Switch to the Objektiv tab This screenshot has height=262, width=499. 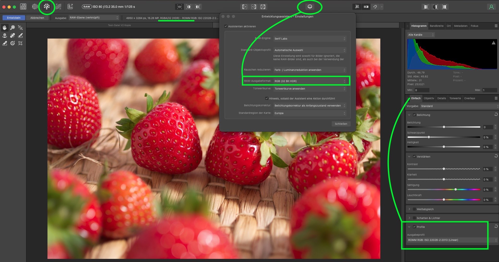[x=429, y=98]
